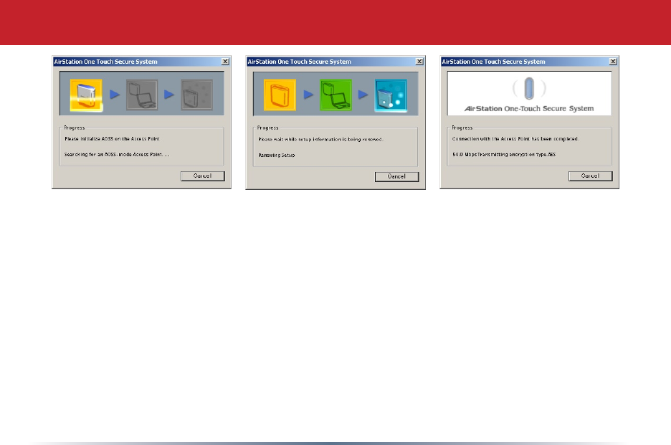Click 'Please initialize AOSS on the Access Point' text
The height and width of the screenshot is (445, 671).
click(112, 138)
